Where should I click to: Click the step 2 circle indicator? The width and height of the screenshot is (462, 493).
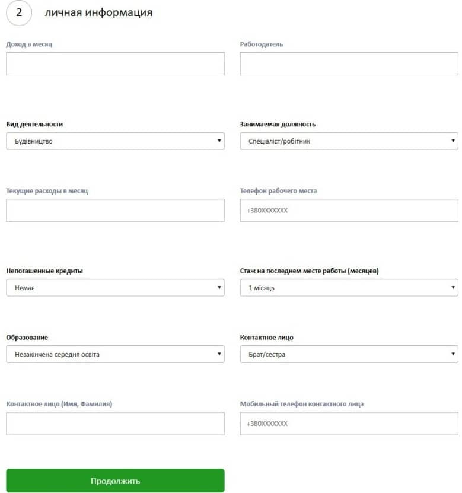click(x=18, y=12)
